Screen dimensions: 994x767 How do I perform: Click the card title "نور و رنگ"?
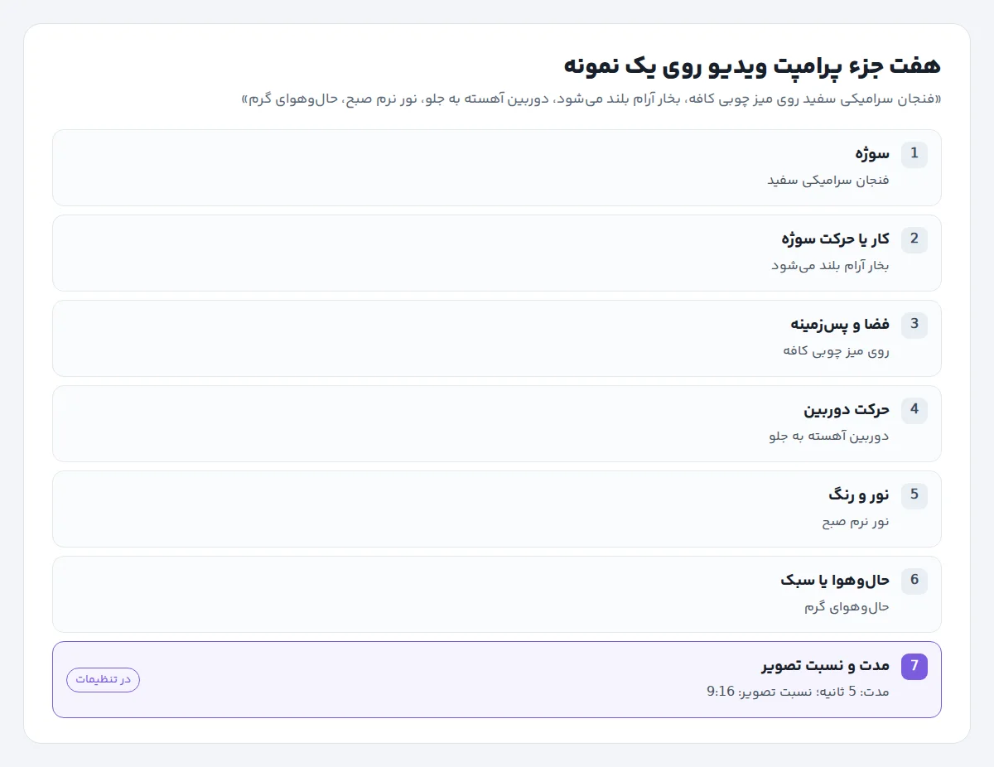click(x=859, y=495)
